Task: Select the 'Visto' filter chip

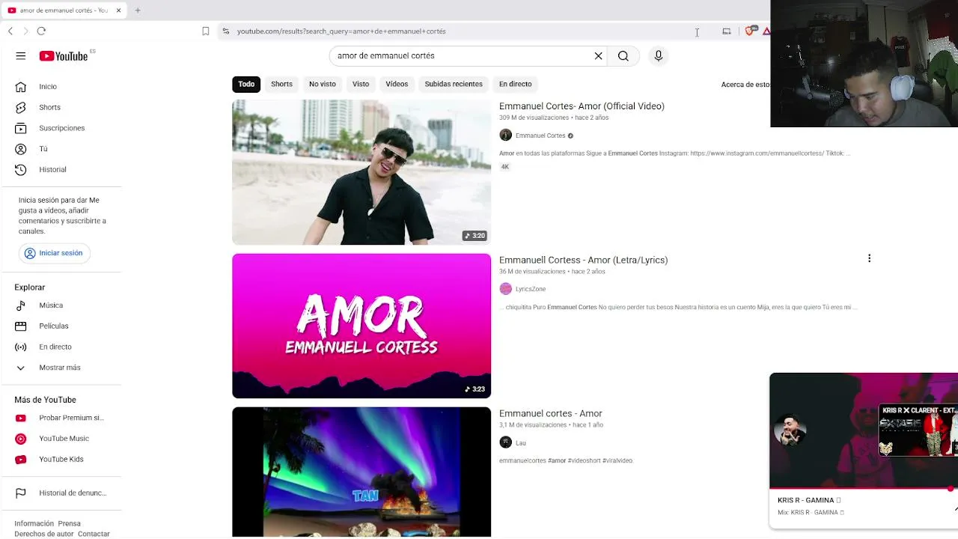Action: point(361,84)
